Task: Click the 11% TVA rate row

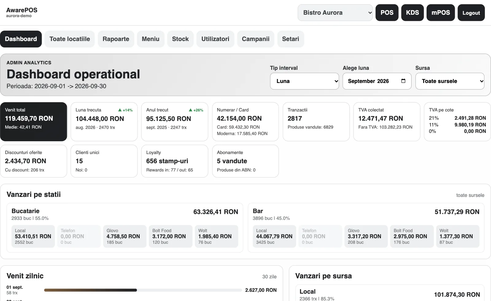Action: [457, 125]
